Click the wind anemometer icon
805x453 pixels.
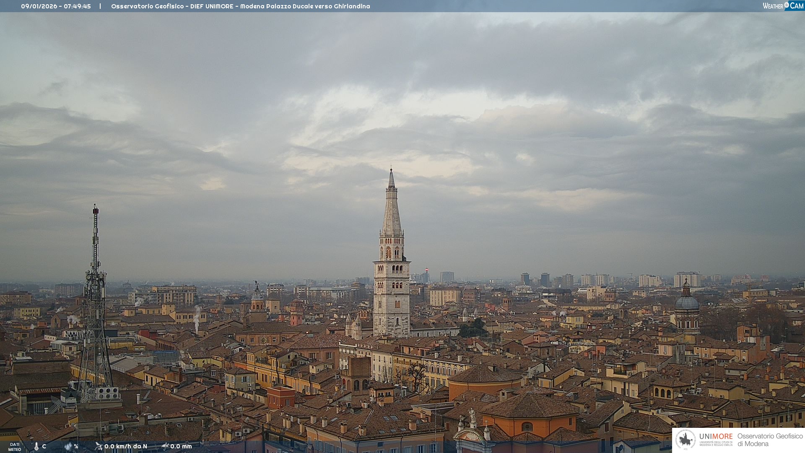99,446
